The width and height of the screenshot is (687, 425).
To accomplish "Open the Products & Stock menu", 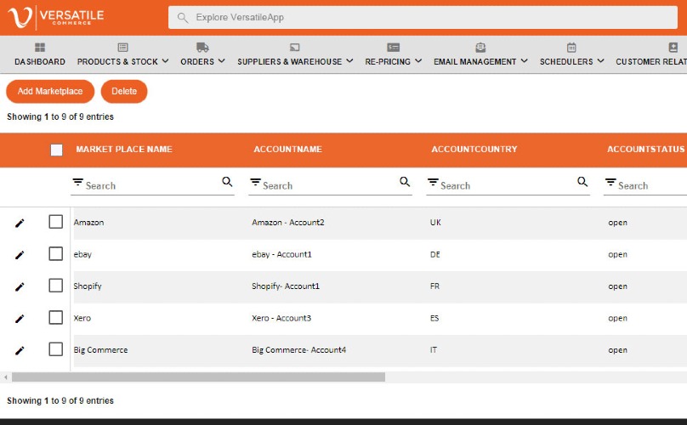I will tap(117, 62).
